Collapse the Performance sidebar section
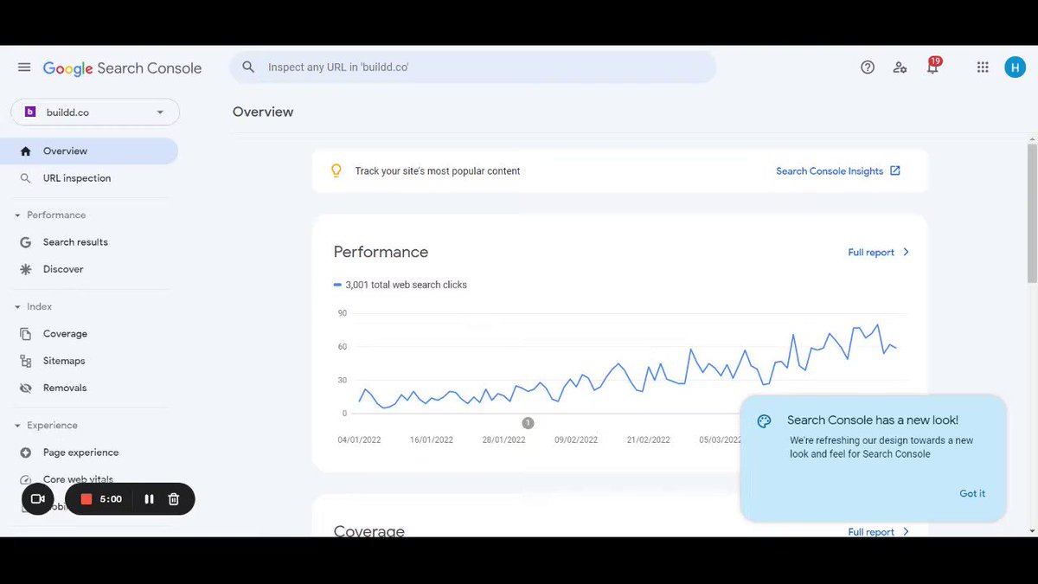Image resolution: width=1038 pixels, height=584 pixels. [17, 215]
